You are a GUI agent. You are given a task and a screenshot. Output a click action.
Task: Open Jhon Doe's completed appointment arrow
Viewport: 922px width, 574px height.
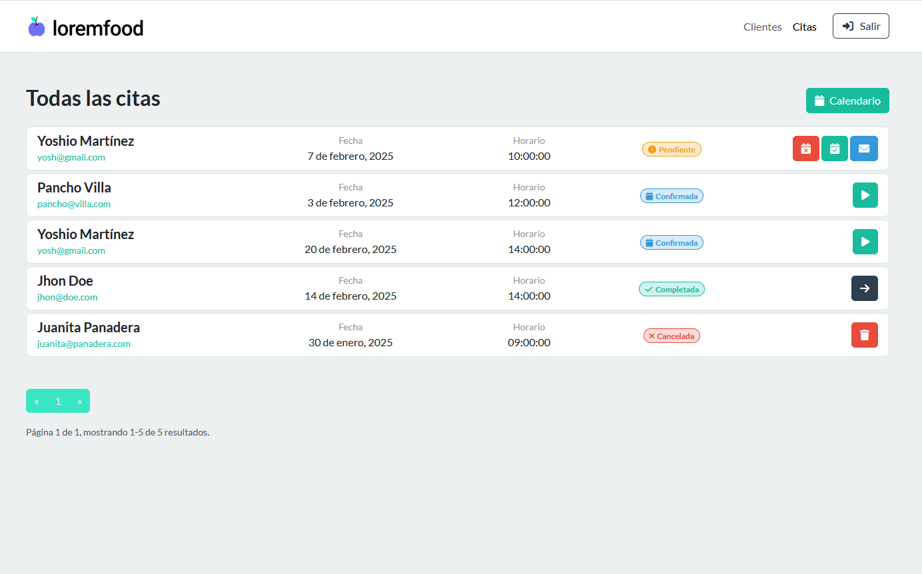(x=865, y=288)
